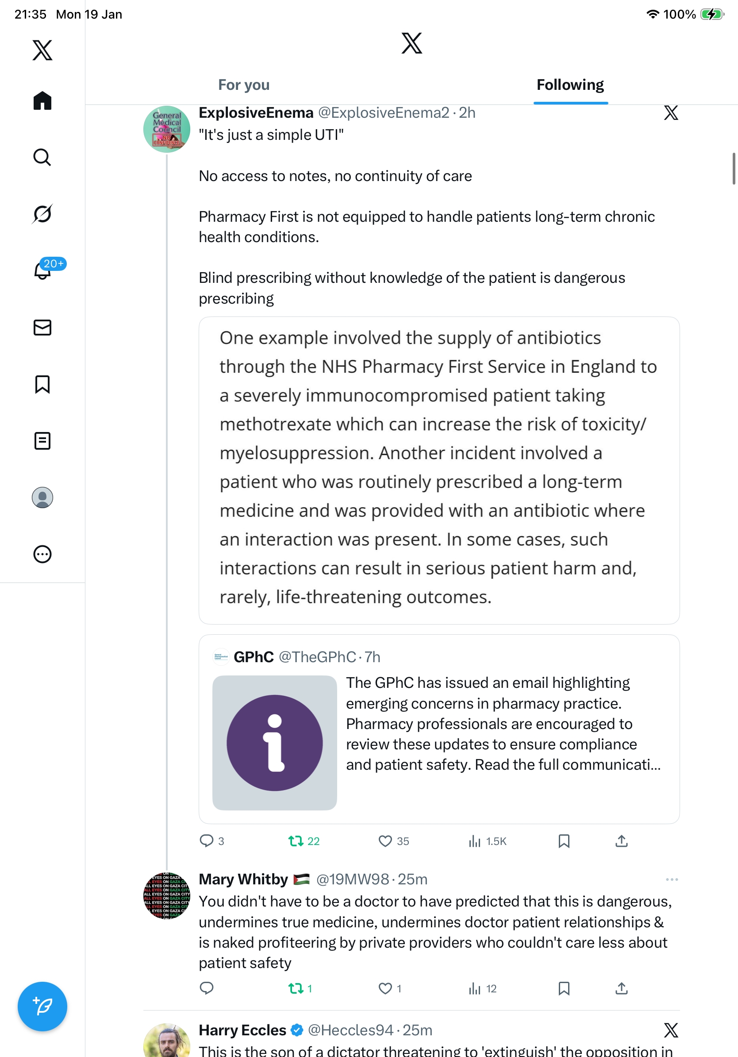The width and height of the screenshot is (738, 1057).
Task: Tap the compose post button
Action: [42, 1007]
